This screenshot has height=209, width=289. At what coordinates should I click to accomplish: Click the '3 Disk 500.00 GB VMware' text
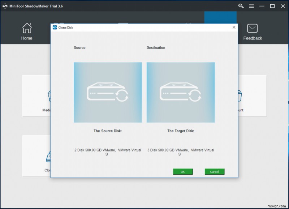point(181,152)
